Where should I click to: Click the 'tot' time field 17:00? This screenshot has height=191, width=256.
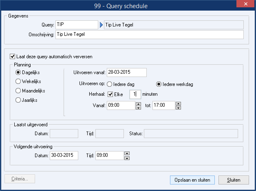pyautogui.click(x=164, y=105)
